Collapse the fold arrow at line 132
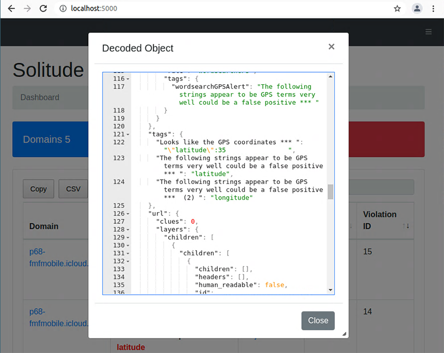This screenshot has height=353, width=444. point(128,261)
